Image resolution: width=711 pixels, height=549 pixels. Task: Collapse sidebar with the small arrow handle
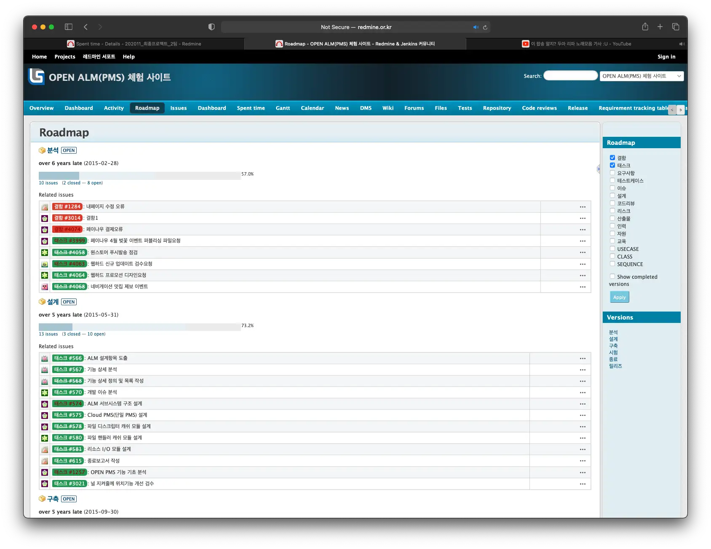599,169
